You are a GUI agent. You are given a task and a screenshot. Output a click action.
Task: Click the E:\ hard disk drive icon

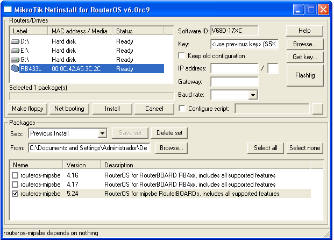tap(15, 51)
